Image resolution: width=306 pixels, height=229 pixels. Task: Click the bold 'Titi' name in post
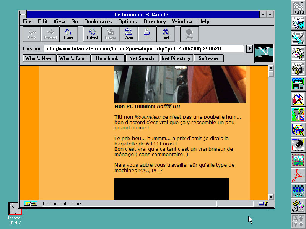pos(118,117)
